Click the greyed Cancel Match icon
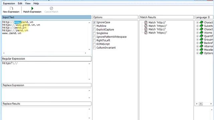The height and width of the screenshot is (120, 214). [51, 8]
